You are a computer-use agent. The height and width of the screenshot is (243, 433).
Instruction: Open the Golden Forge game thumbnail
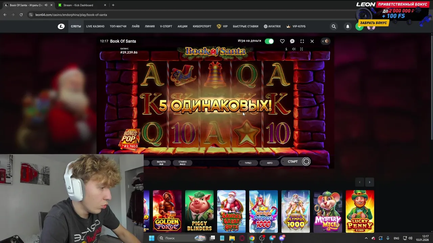167,211
